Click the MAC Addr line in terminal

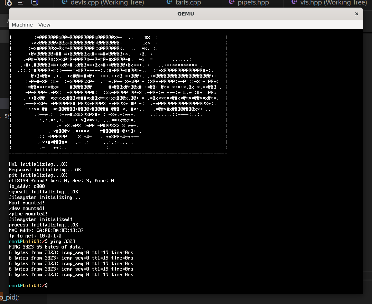coord(46,230)
